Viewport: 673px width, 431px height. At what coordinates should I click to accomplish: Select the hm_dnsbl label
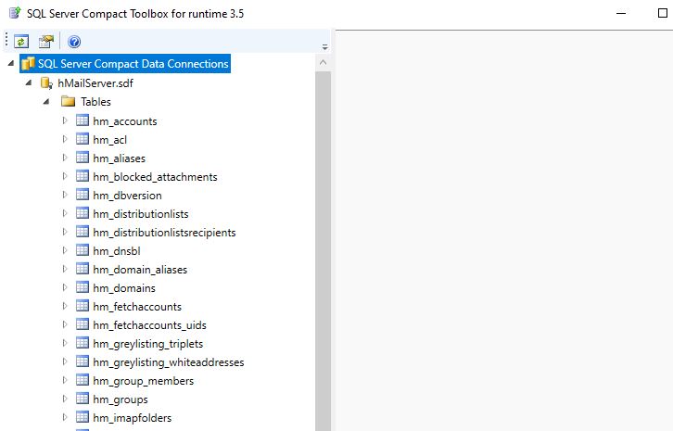[x=117, y=250]
